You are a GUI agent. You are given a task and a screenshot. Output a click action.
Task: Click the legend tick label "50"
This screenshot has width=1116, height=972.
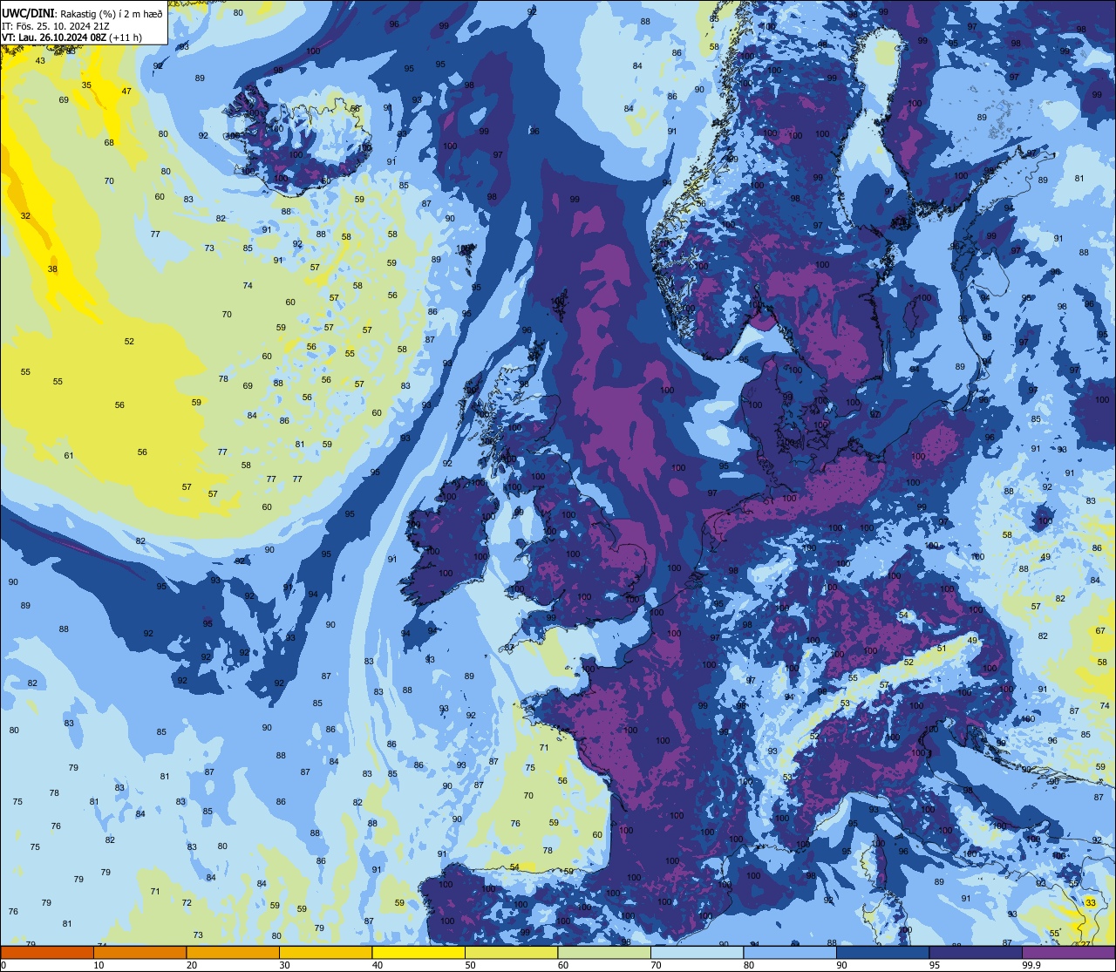pos(470,965)
